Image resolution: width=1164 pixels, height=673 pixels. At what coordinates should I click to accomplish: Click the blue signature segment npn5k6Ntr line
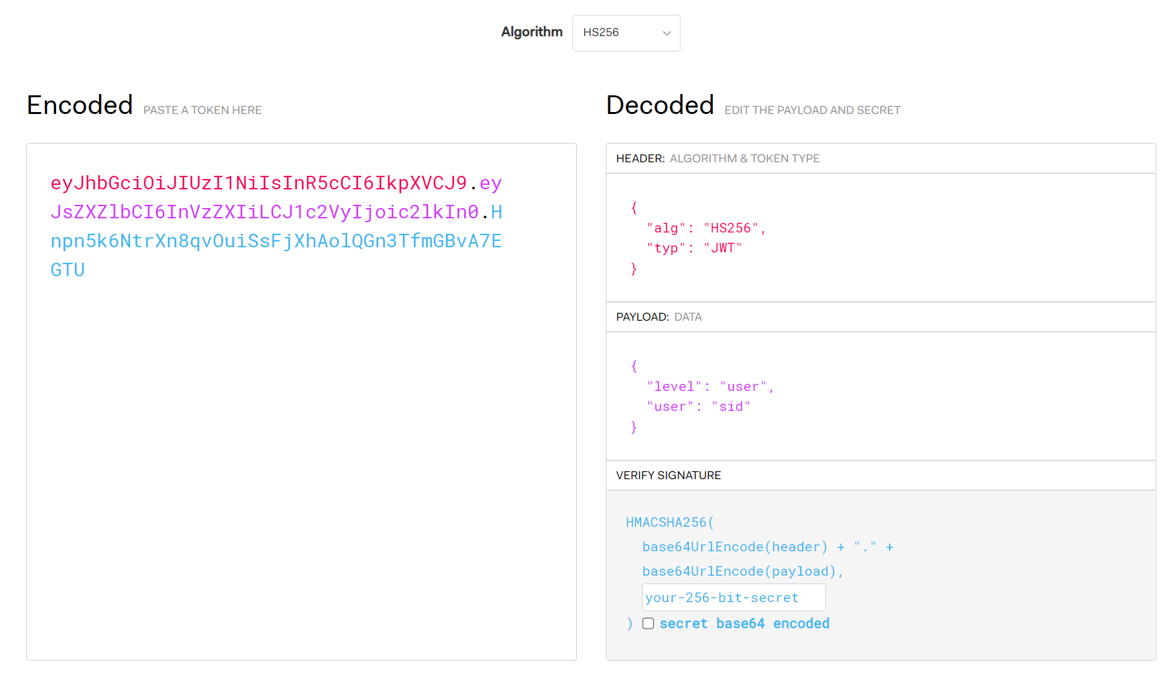[276, 241]
